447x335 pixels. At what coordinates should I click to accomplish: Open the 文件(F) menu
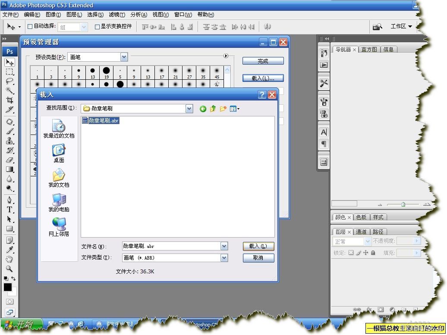[10, 15]
